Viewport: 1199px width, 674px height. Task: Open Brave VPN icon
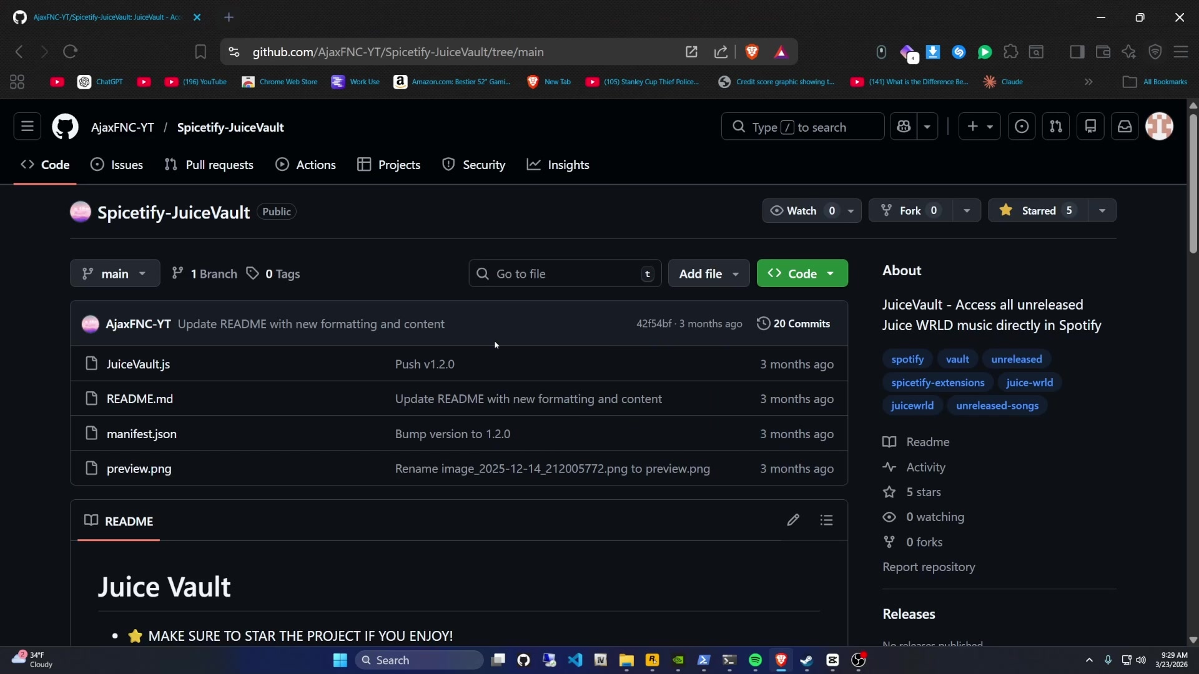(1155, 52)
